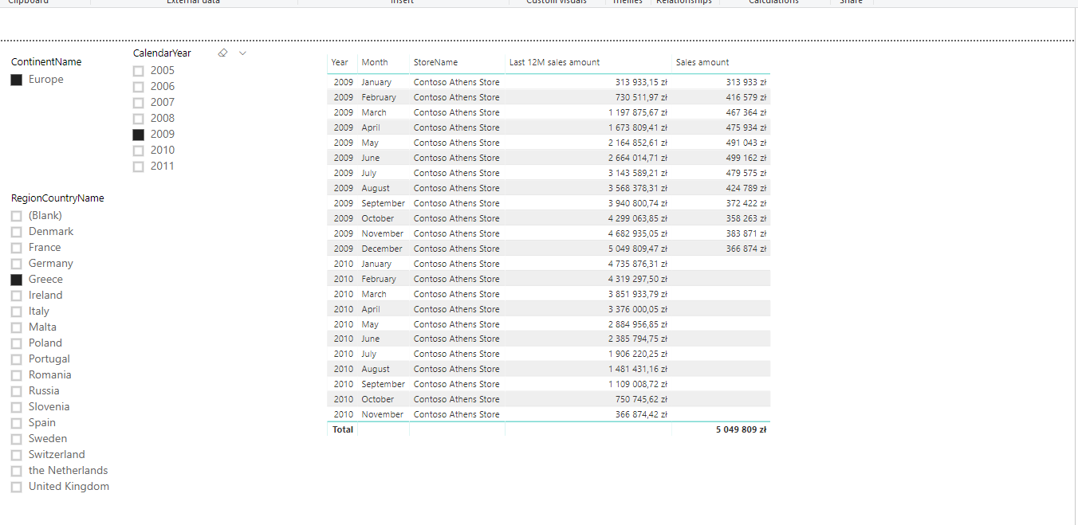Check the Romania checkbox
The image size is (1078, 525).
pyautogui.click(x=17, y=375)
